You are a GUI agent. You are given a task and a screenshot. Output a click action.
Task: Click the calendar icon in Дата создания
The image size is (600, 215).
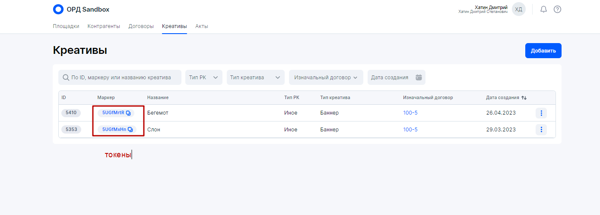coord(418,78)
